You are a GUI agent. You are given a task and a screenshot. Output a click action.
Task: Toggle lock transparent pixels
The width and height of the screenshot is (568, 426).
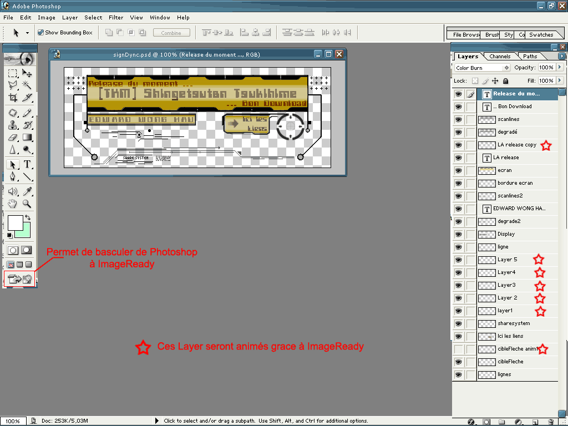pos(475,81)
